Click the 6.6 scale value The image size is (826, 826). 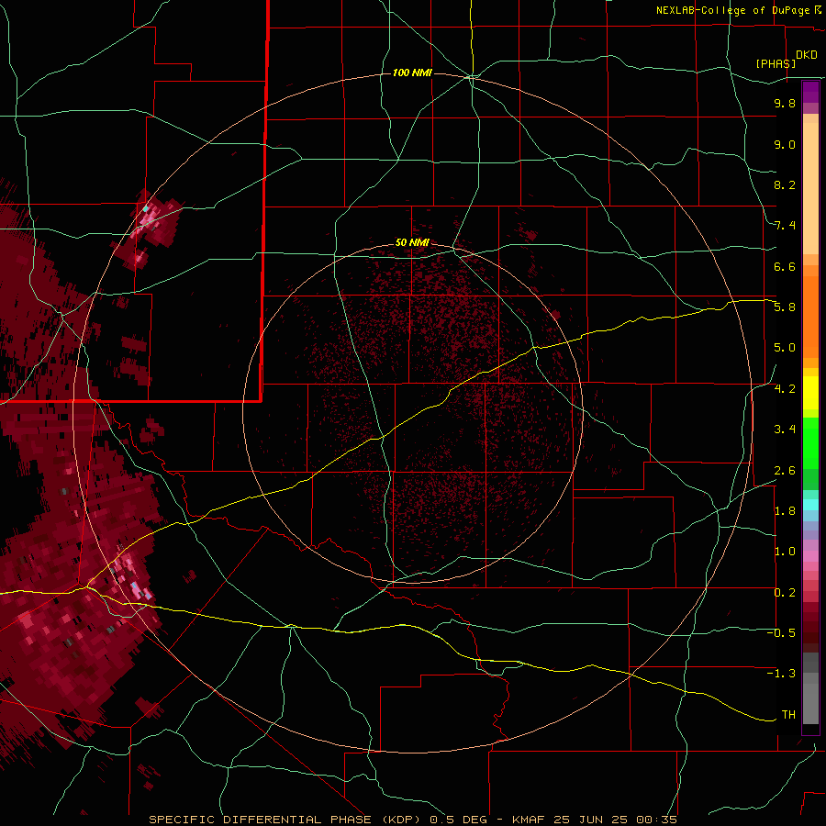click(785, 266)
